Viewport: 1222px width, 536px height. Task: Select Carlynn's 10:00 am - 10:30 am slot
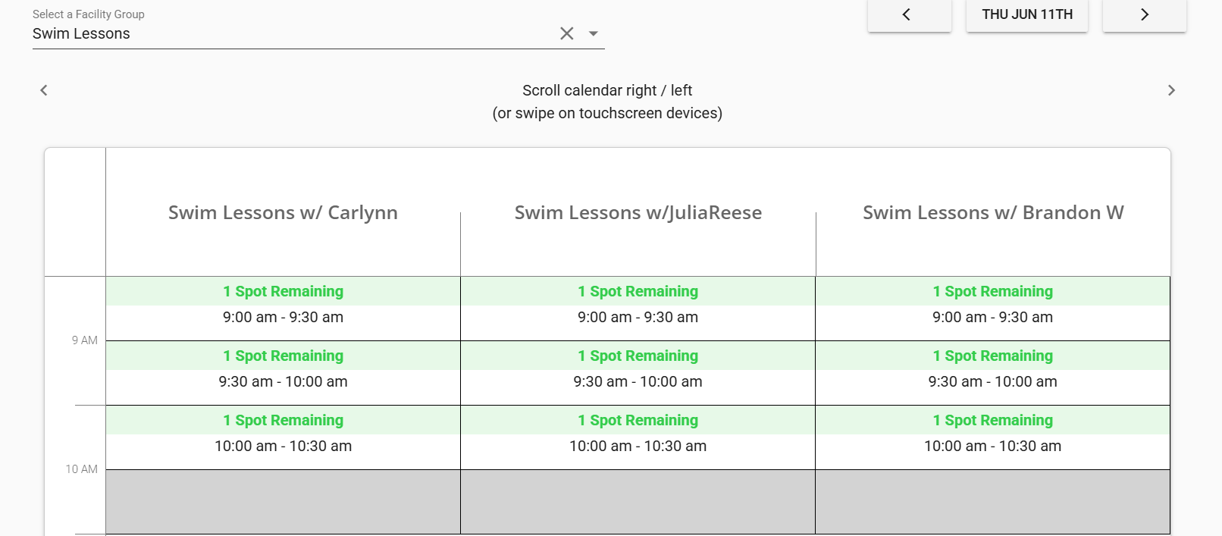[283, 437]
